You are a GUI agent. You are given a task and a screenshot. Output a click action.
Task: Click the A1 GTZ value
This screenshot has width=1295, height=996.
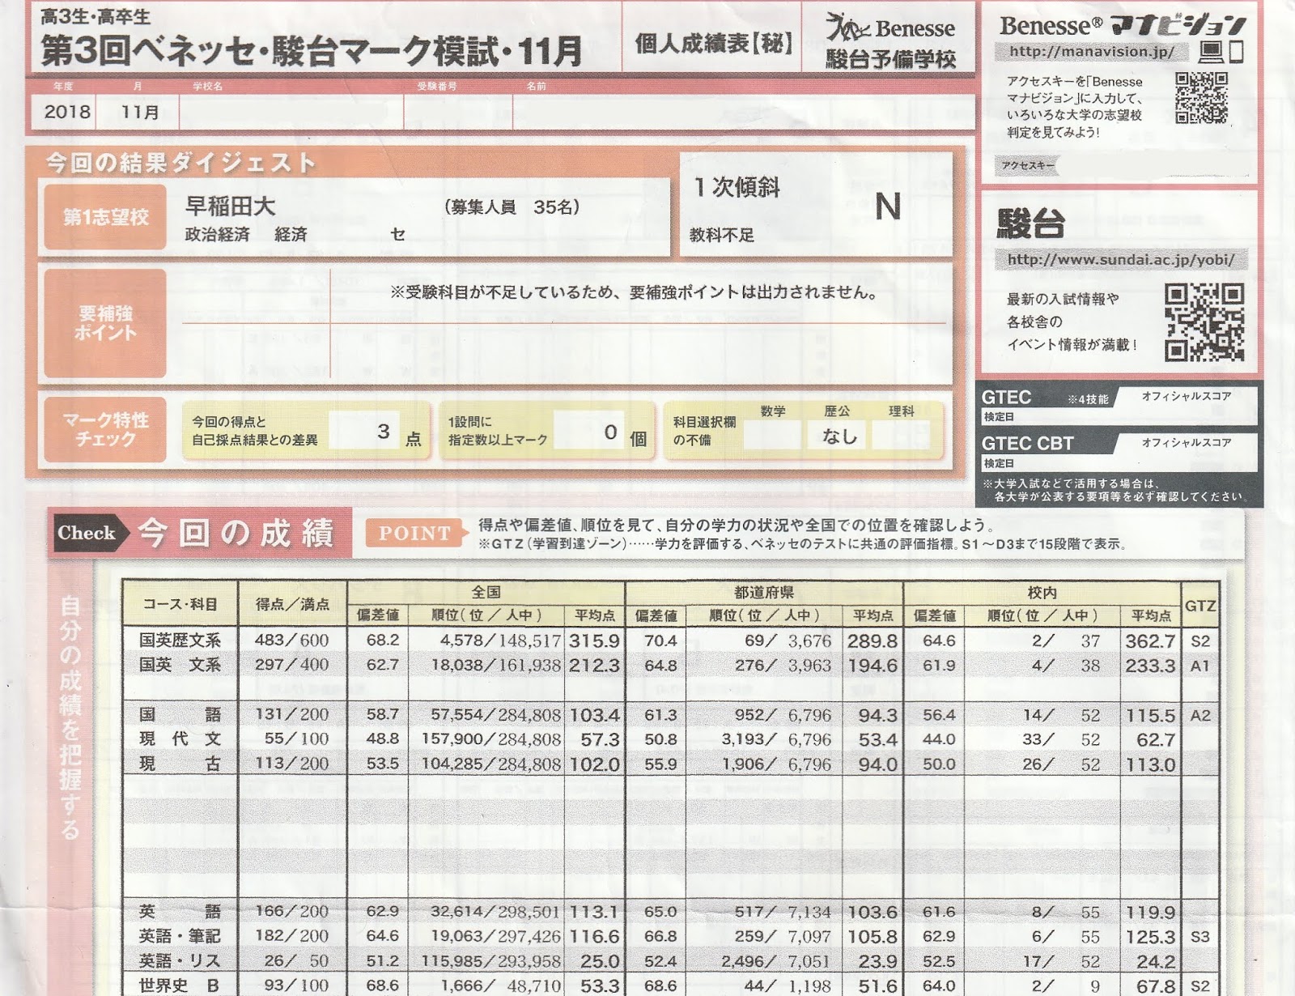click(x=1199, y=666)
